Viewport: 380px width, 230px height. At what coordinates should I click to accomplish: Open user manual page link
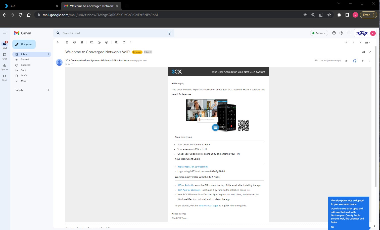(208, 206)
